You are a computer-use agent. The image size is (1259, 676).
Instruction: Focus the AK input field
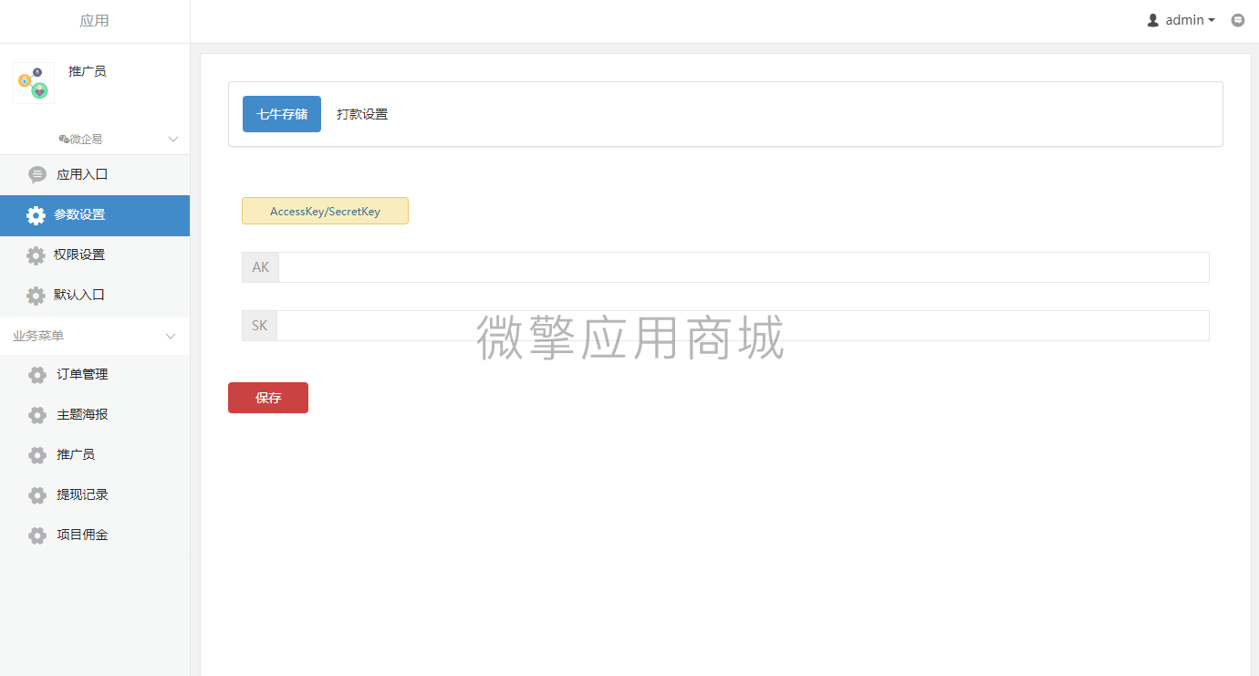[x=744, y=267]
